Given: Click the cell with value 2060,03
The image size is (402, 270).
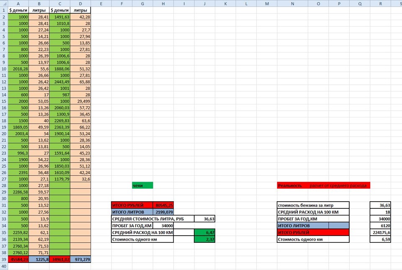Looking at the screenshot, I should pyautogui.click(x=60, y=108).
